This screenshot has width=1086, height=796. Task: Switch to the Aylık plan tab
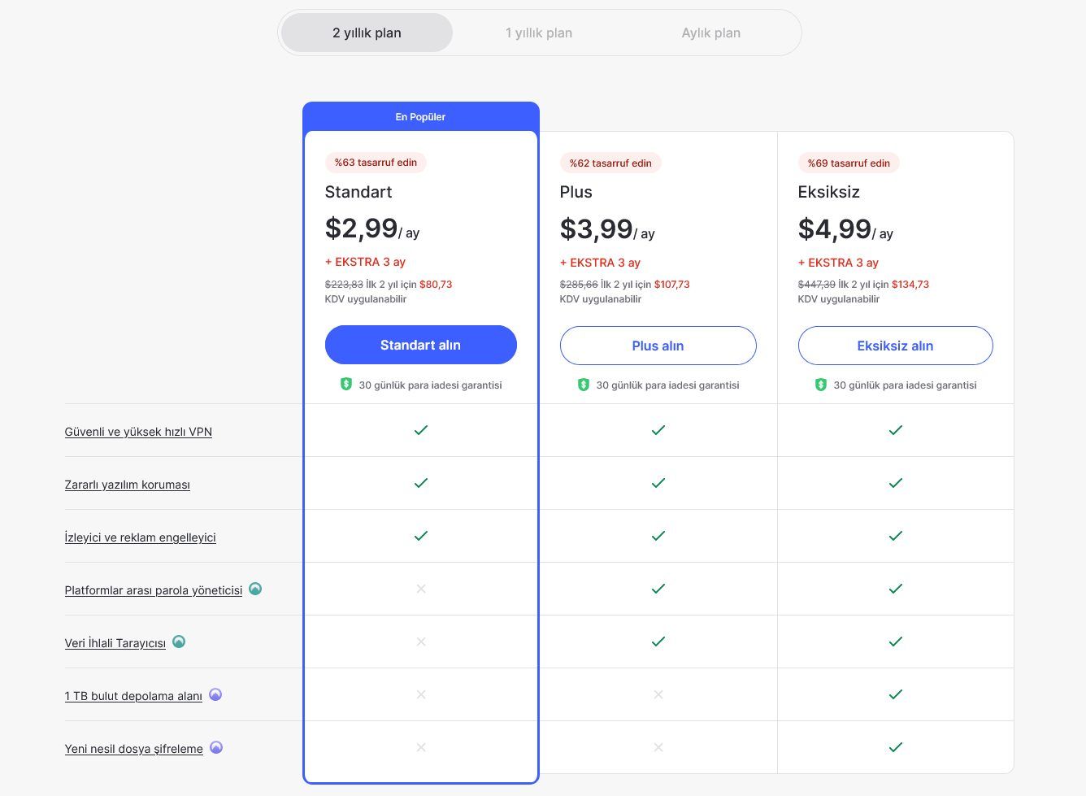click(711, 33)
